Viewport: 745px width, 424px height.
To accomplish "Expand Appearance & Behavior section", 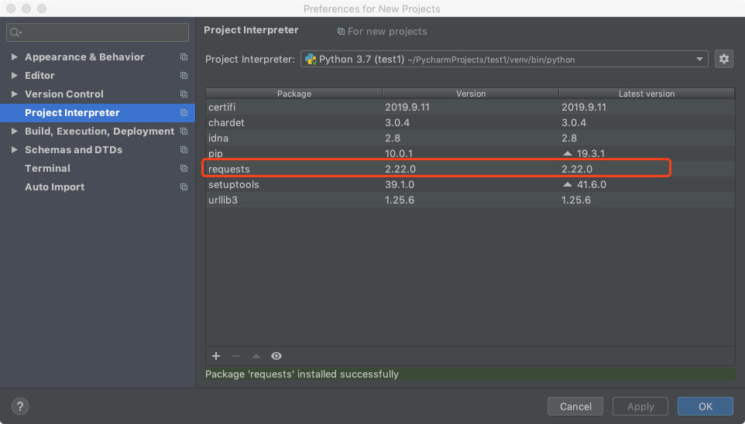I will point(14,57).
